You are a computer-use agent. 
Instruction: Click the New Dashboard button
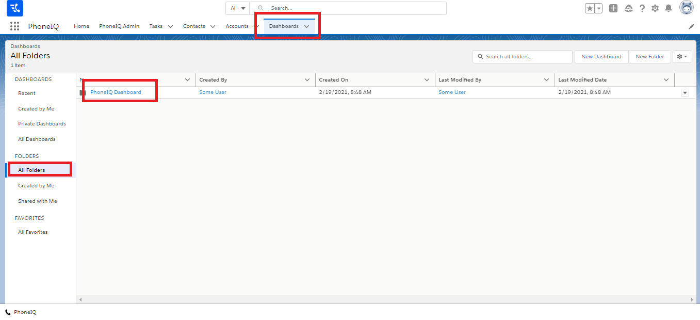pos(601,57)
